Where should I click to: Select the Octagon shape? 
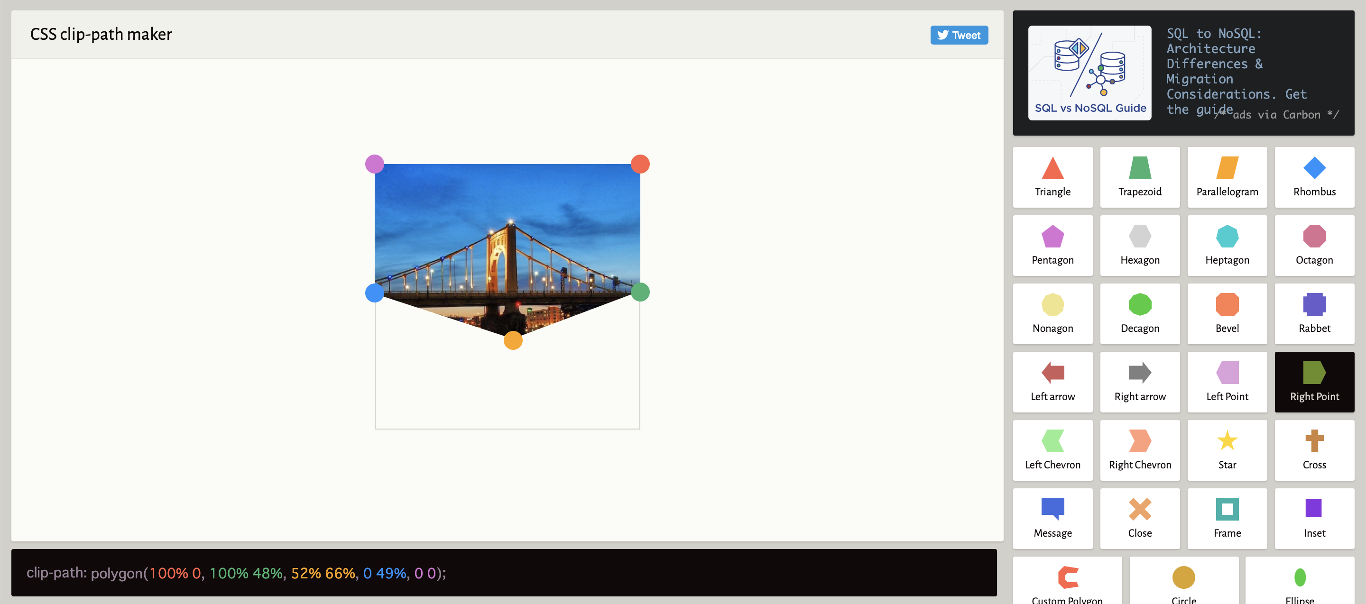tap(1313, 245)
